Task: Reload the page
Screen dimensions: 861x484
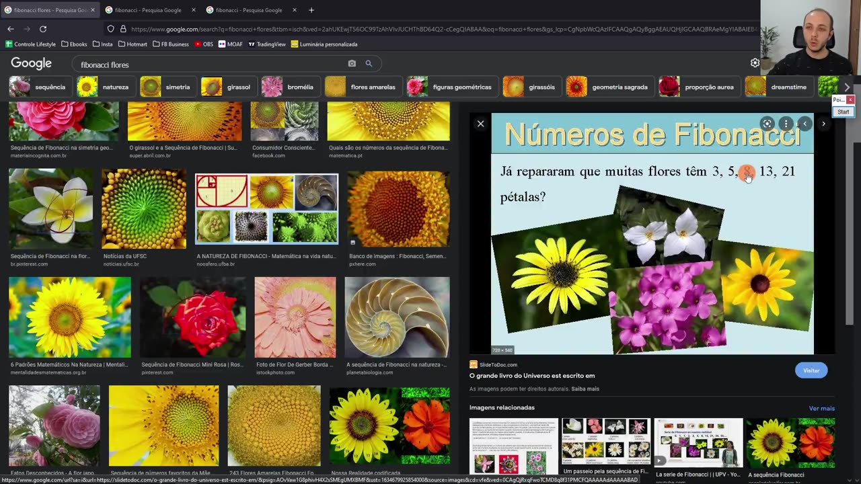Action: point(43,29)
